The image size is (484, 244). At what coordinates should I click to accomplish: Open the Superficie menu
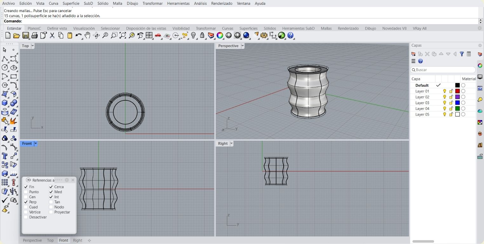pos(71,3)
